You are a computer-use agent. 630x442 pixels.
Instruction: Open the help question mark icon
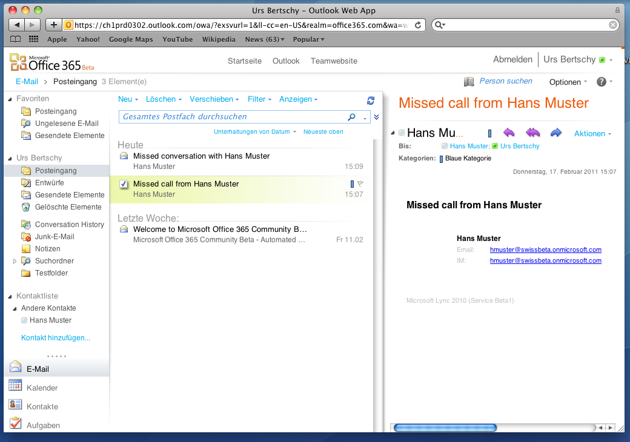(601, 82)
